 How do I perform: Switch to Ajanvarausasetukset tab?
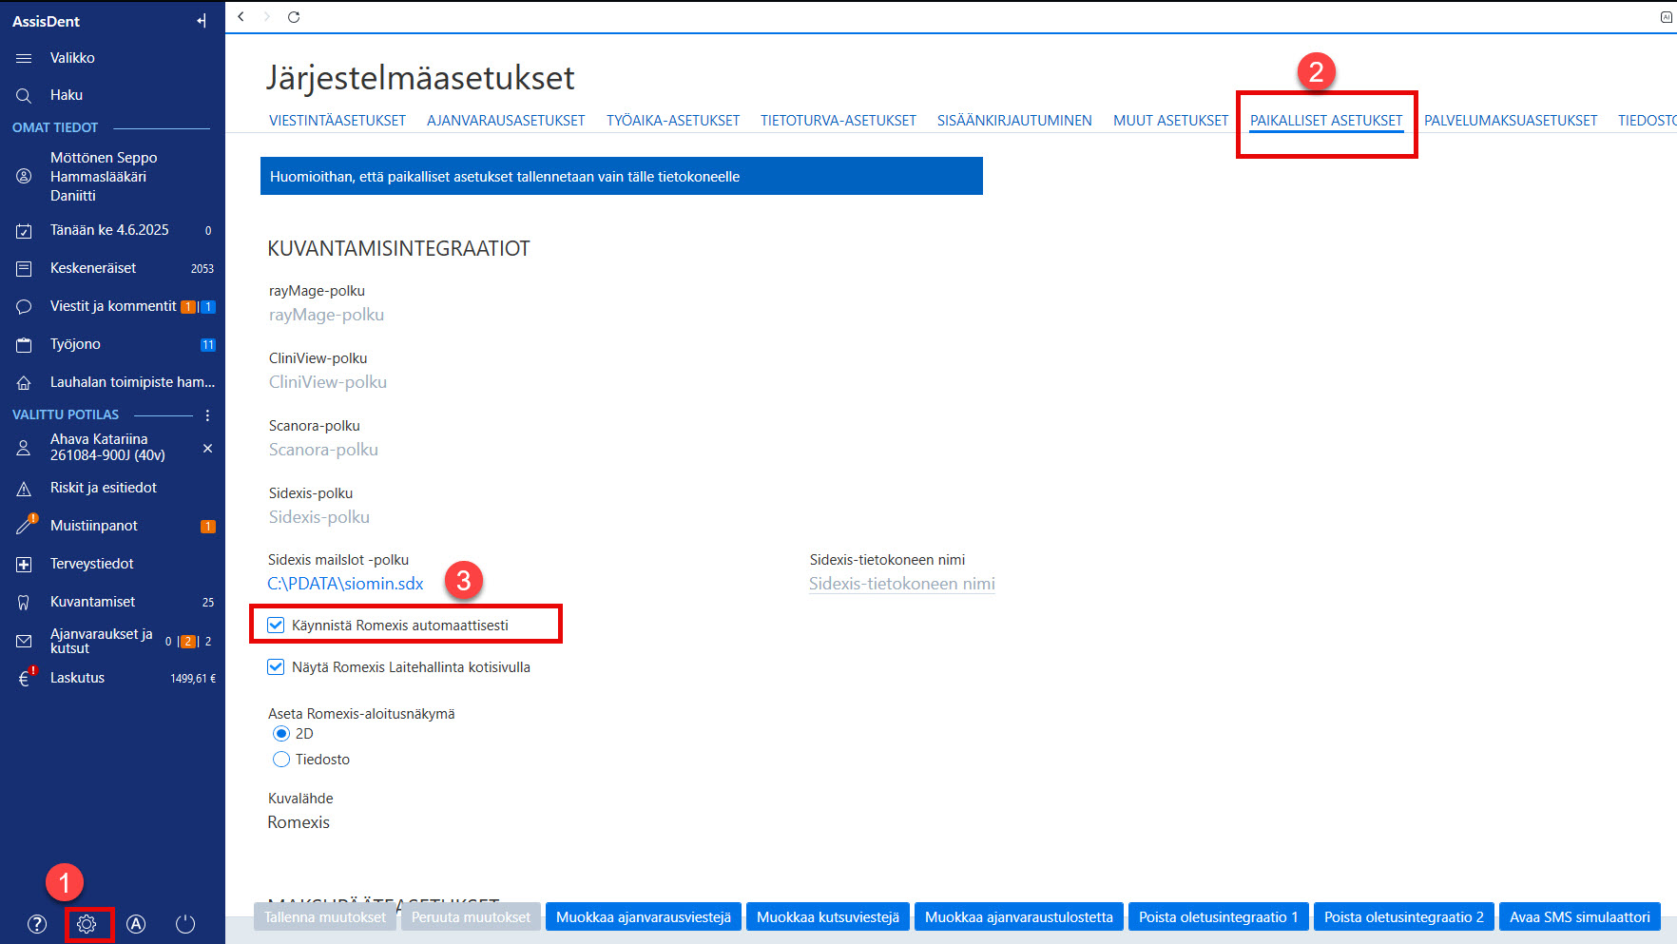[x=506, y=121]
